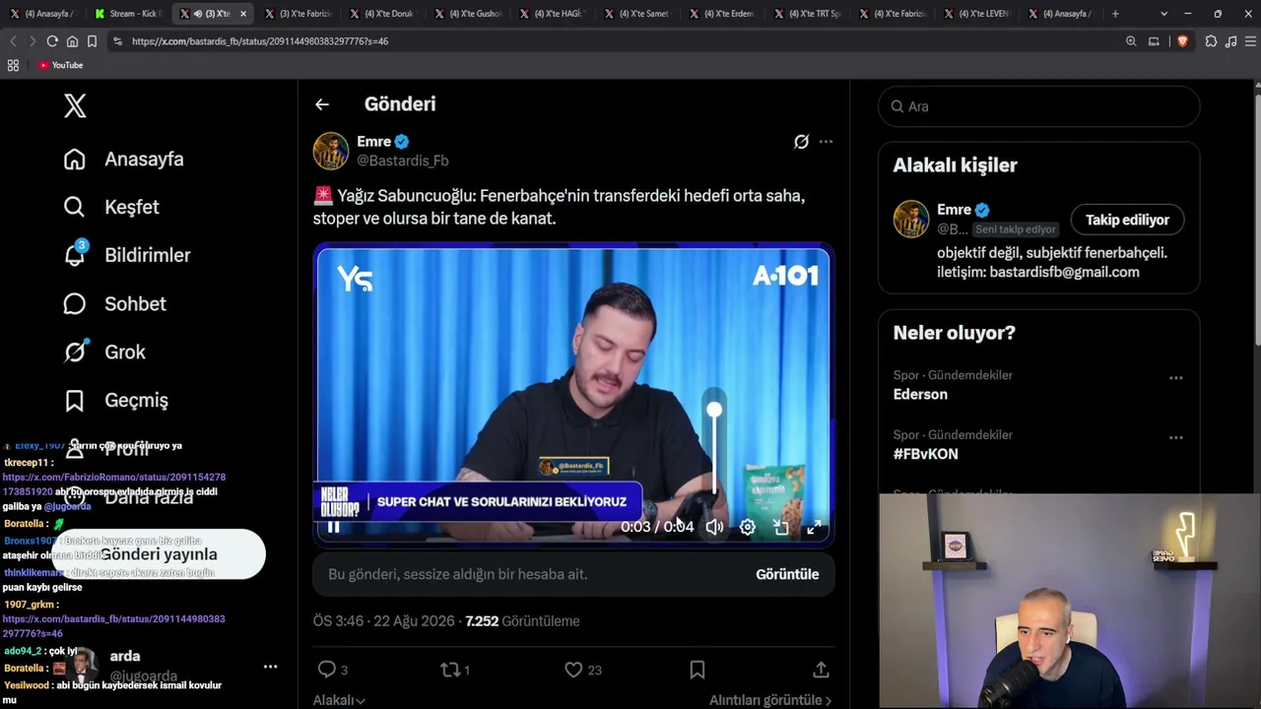Open Keşfet search page
This screenshot has width=1261, height=709.
111,207
